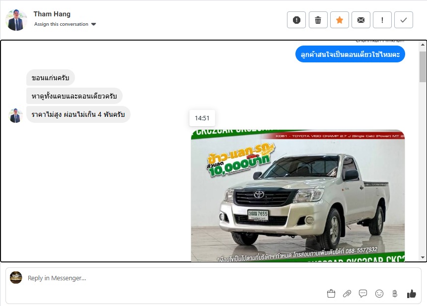
Task: Click the chat scrollbar thumb
Action: pos(423,67)
